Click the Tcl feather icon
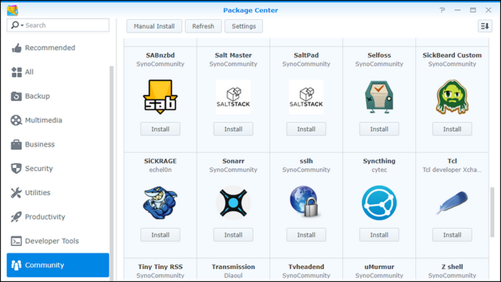Viewport: 501px width, 282px height. (x=452, y=202)
